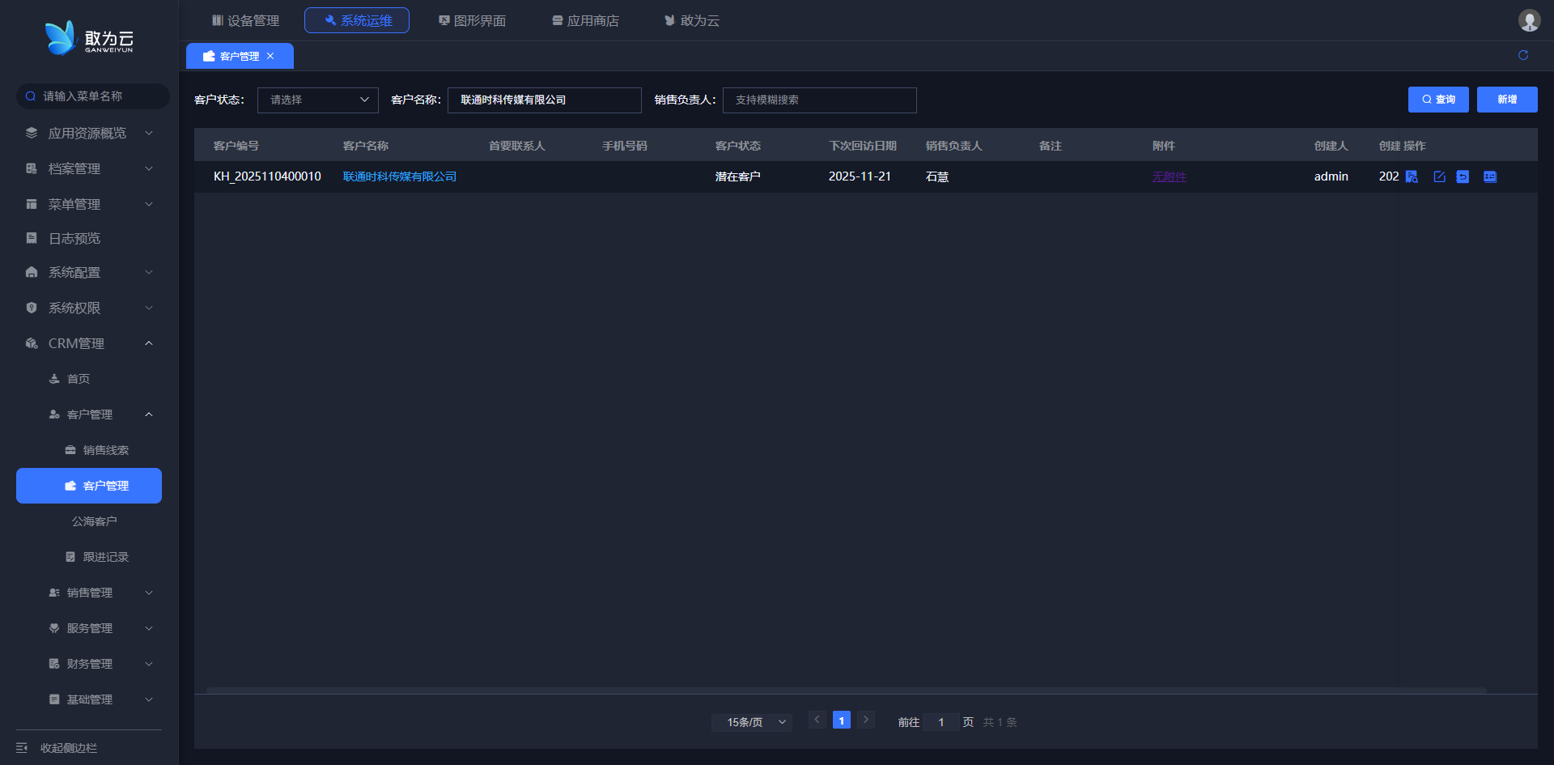Click the return-to-pool notebook icon in the row

click(1463, 176)
